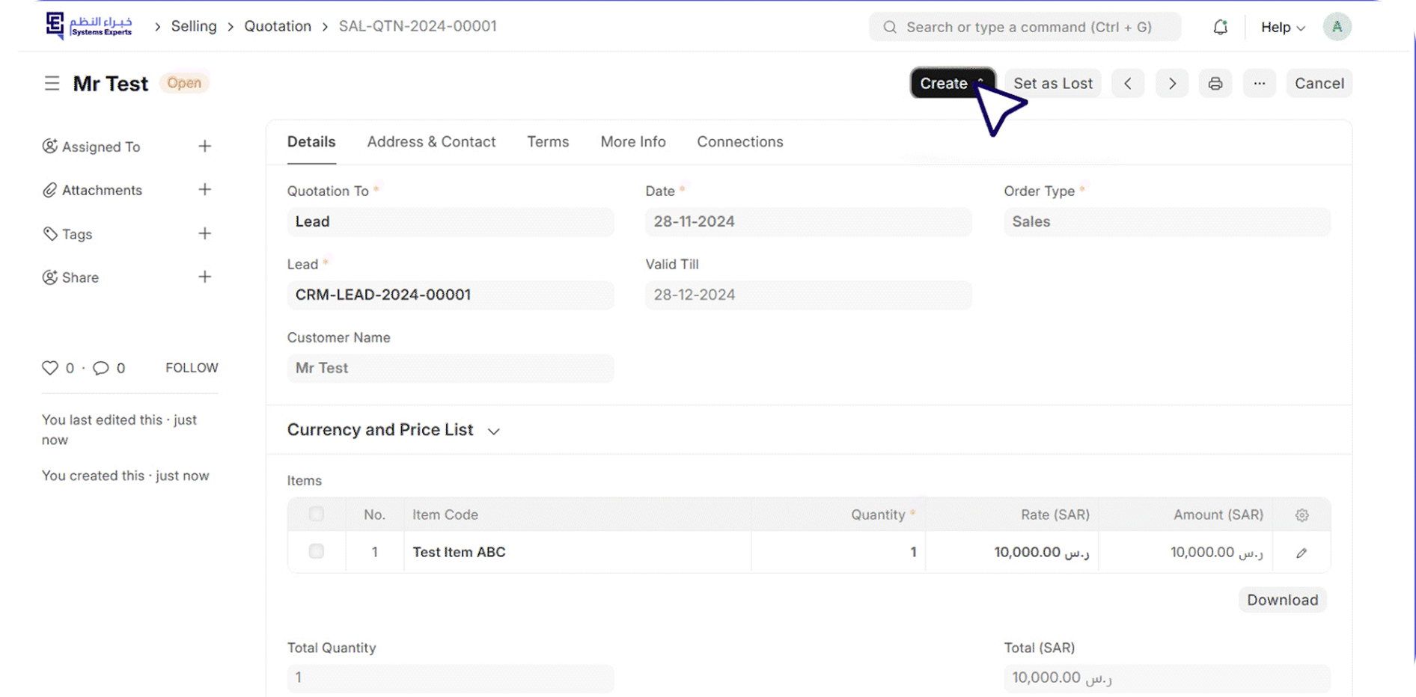Check the Test Item ABC row checkbox
Screen dimensions: 1416x697
[317, 552]
